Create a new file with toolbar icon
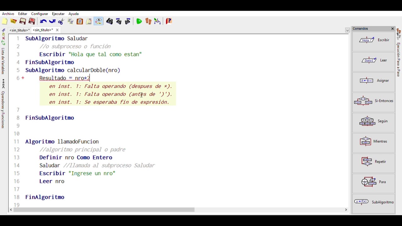The height and width of the screenshot is (226, 402). click(4, 21)
